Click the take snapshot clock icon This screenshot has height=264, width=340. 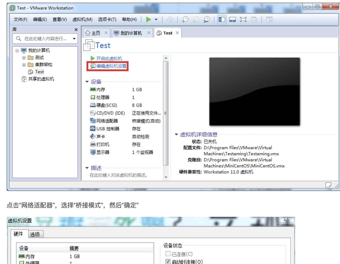185,19
